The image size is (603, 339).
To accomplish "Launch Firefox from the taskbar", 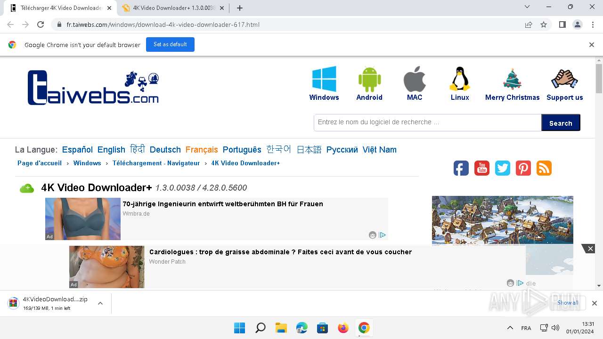I will coord(343,328).
